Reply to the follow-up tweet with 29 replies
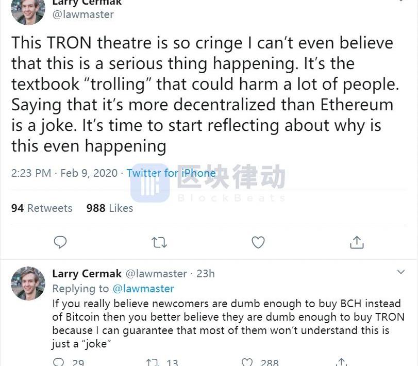418x366 pixels. tap(60, 362)
